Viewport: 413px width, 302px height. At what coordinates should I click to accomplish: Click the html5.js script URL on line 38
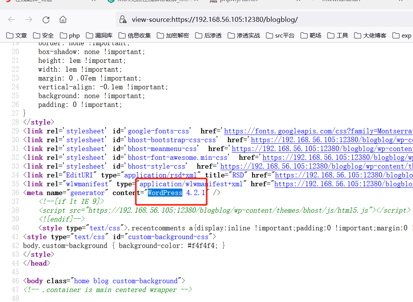(229, 210)
